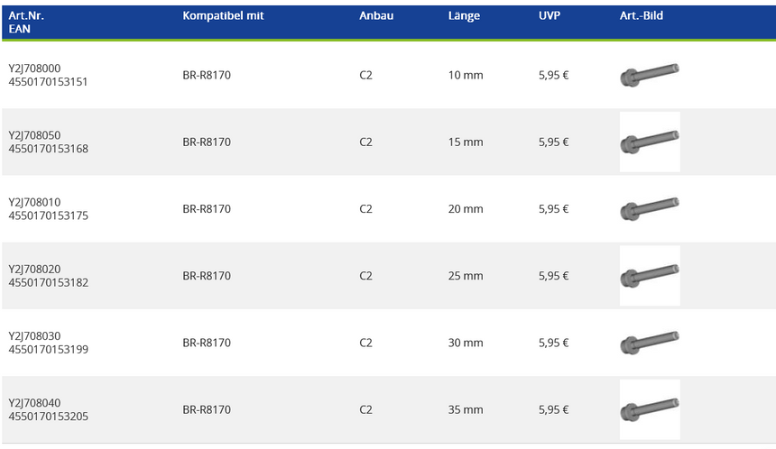Click EAN 4550170153151
This screenshot has width=776, height=449.
pyautogui.click(x=48, y=82)
